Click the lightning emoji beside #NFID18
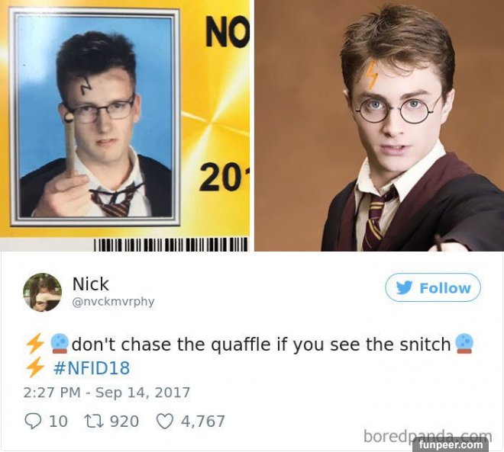This screenshot has width=504, height=452. pyautogui.click(x=35, y=367)
